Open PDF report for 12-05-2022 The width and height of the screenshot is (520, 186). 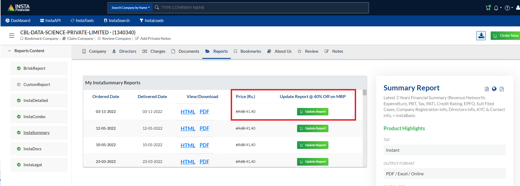[x=204, y=129]
